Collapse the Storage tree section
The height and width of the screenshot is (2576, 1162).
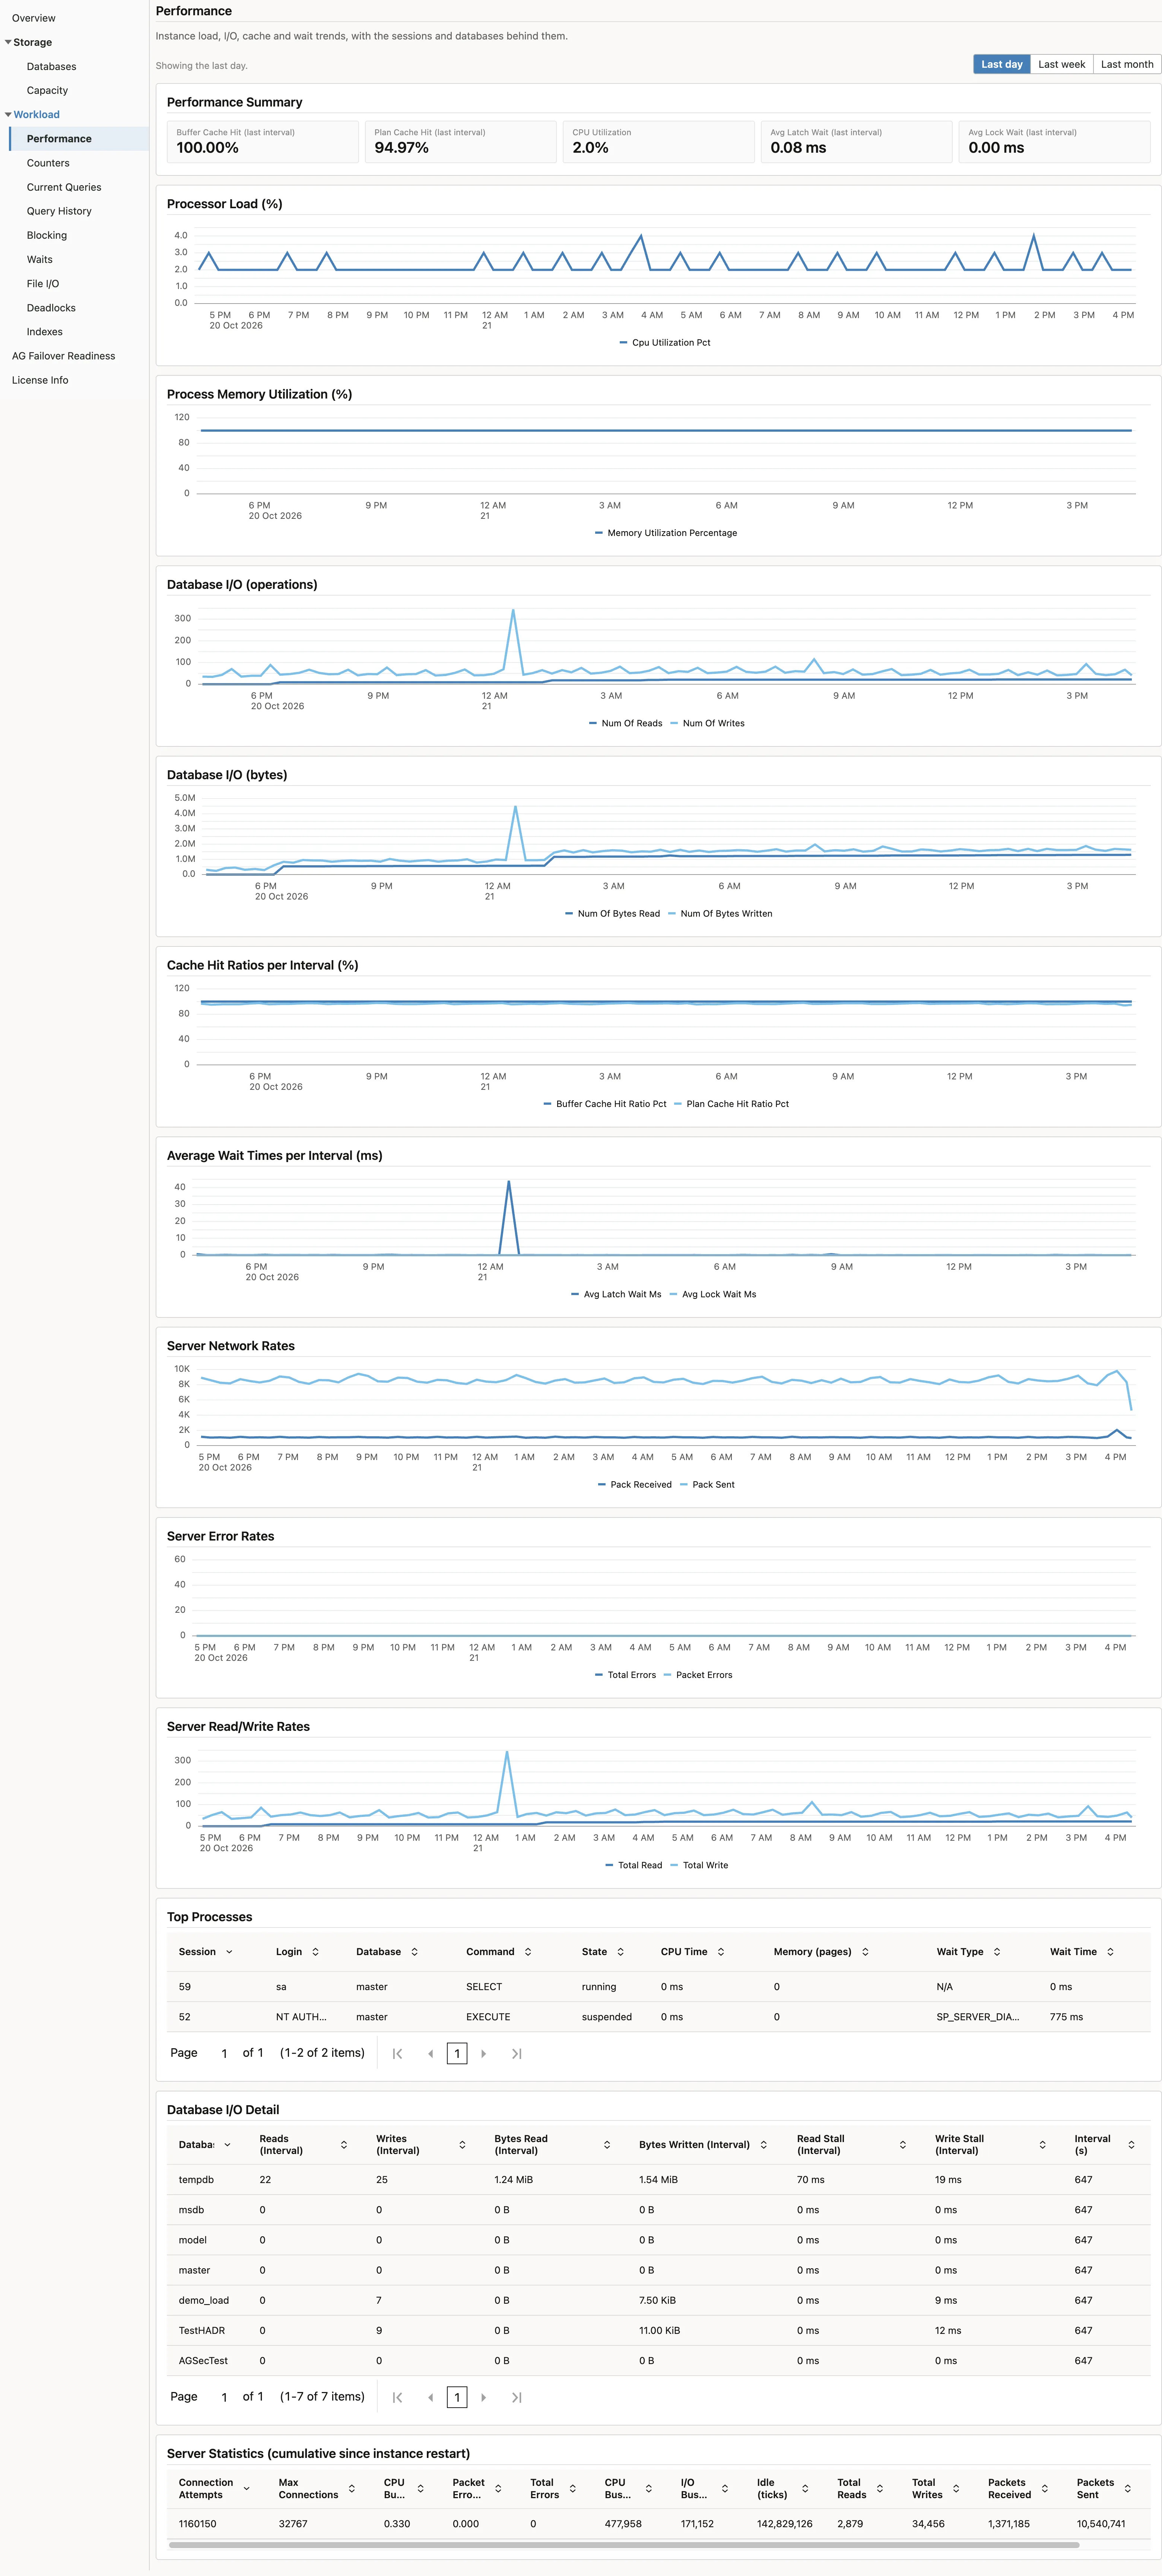[x=8, y=42]
